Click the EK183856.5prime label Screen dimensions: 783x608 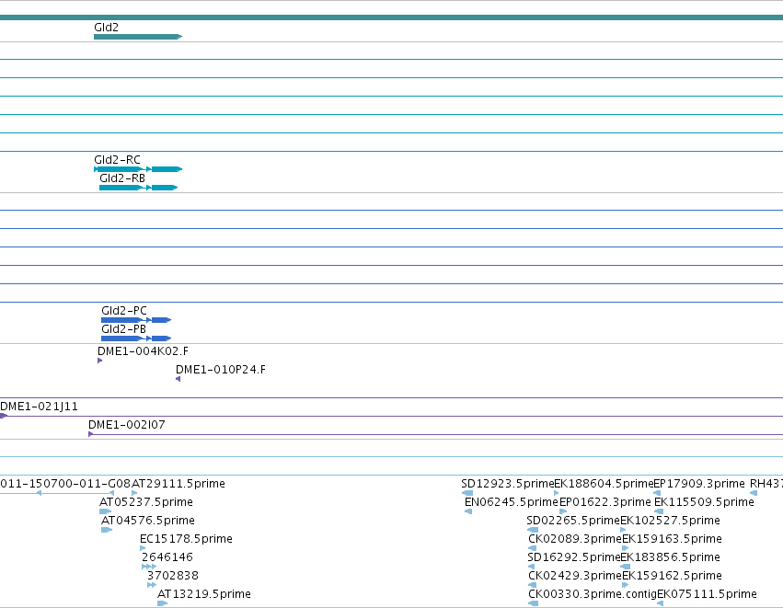pyautogui.click(x=670, y=557)
